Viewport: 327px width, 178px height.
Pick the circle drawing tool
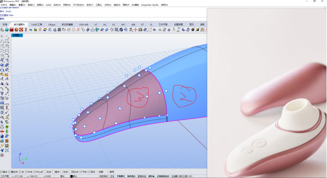pos(2,46)
